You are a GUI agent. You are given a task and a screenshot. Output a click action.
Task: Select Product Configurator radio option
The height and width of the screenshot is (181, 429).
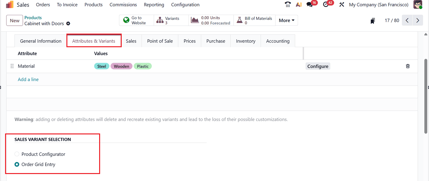17,154
